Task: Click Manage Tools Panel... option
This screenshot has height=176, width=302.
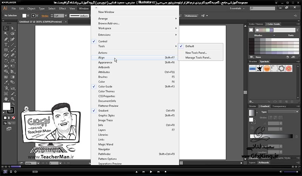Action: pos(200,58)
